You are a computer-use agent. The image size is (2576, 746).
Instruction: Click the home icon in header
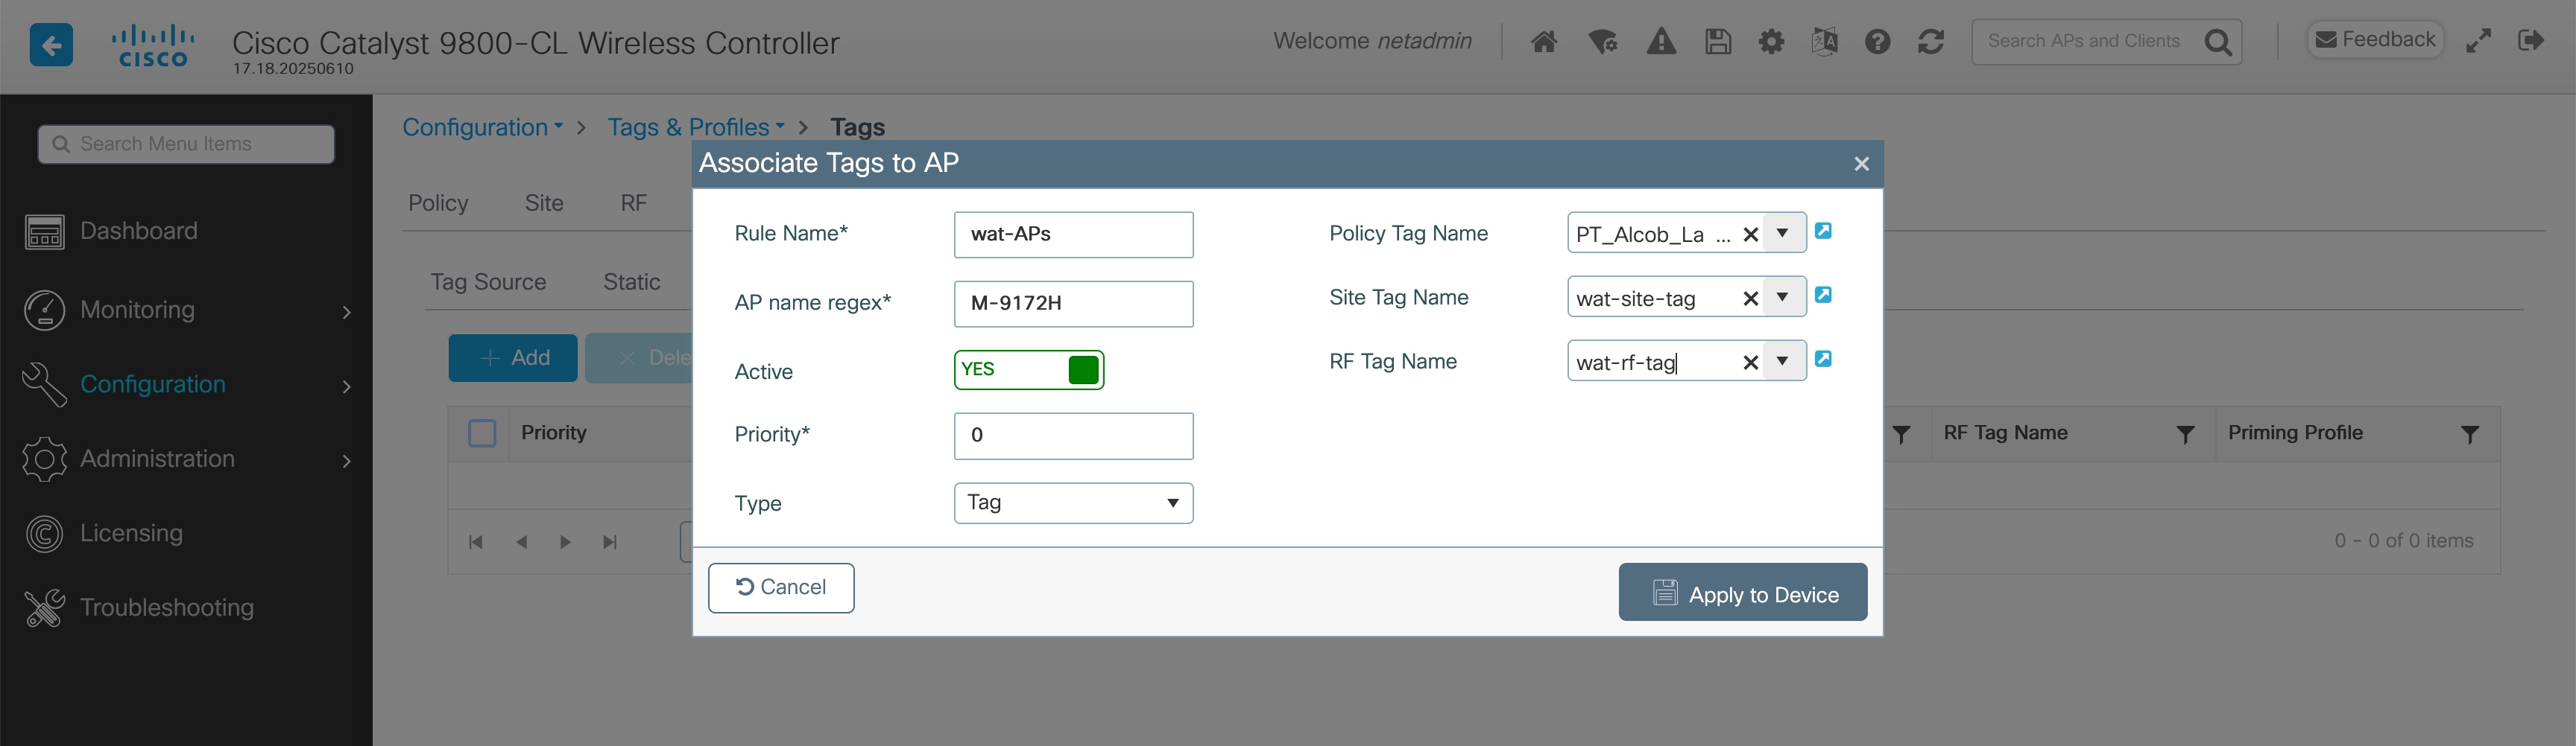1543,41
